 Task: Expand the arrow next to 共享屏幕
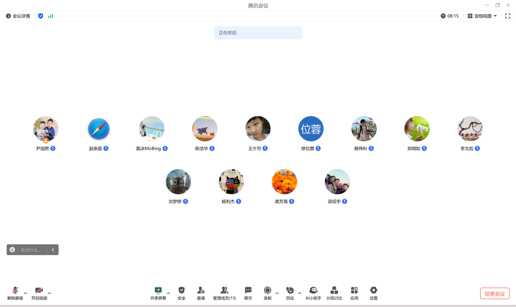pyautogui.click(x=169, y=293)
